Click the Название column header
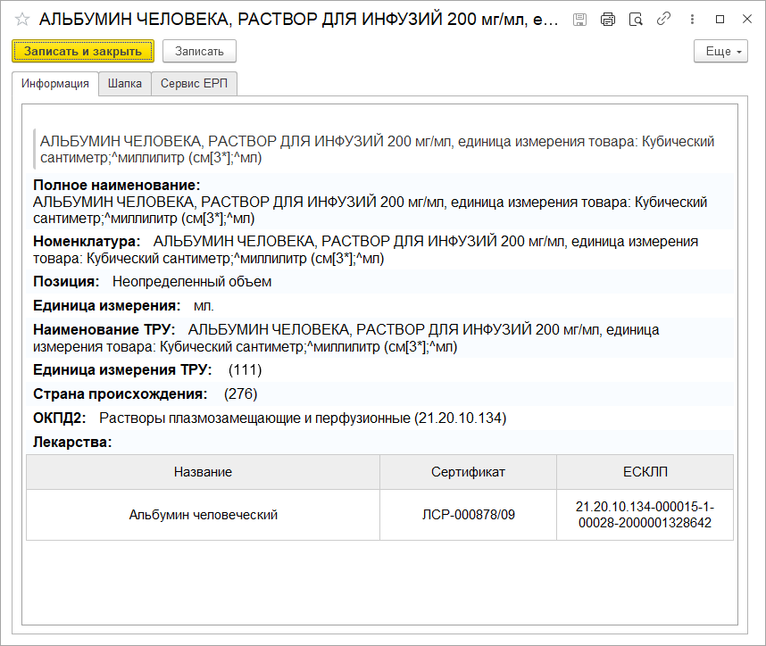Image resolution: width=766 pixels, height=646 pixels. click(203, 472)
